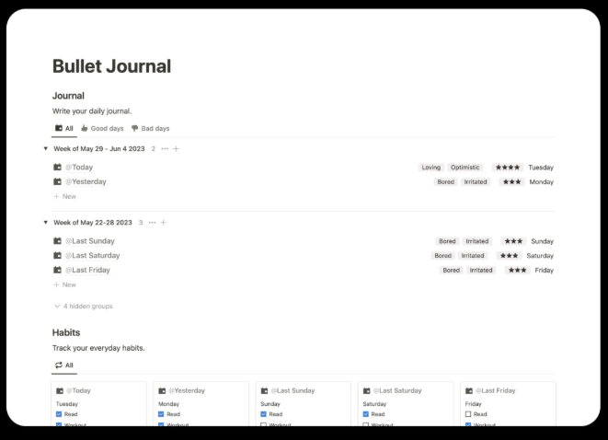Toggle Read checkbox in the @Last Saturday card
The image size is (608, 440).
tap(366, 414)
